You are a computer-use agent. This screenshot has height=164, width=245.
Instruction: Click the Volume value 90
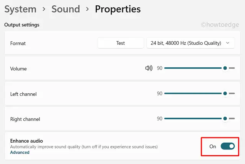click(x=160, y=68)
